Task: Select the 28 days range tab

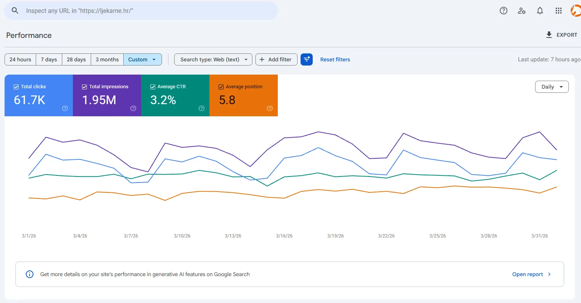Action: 76,59
